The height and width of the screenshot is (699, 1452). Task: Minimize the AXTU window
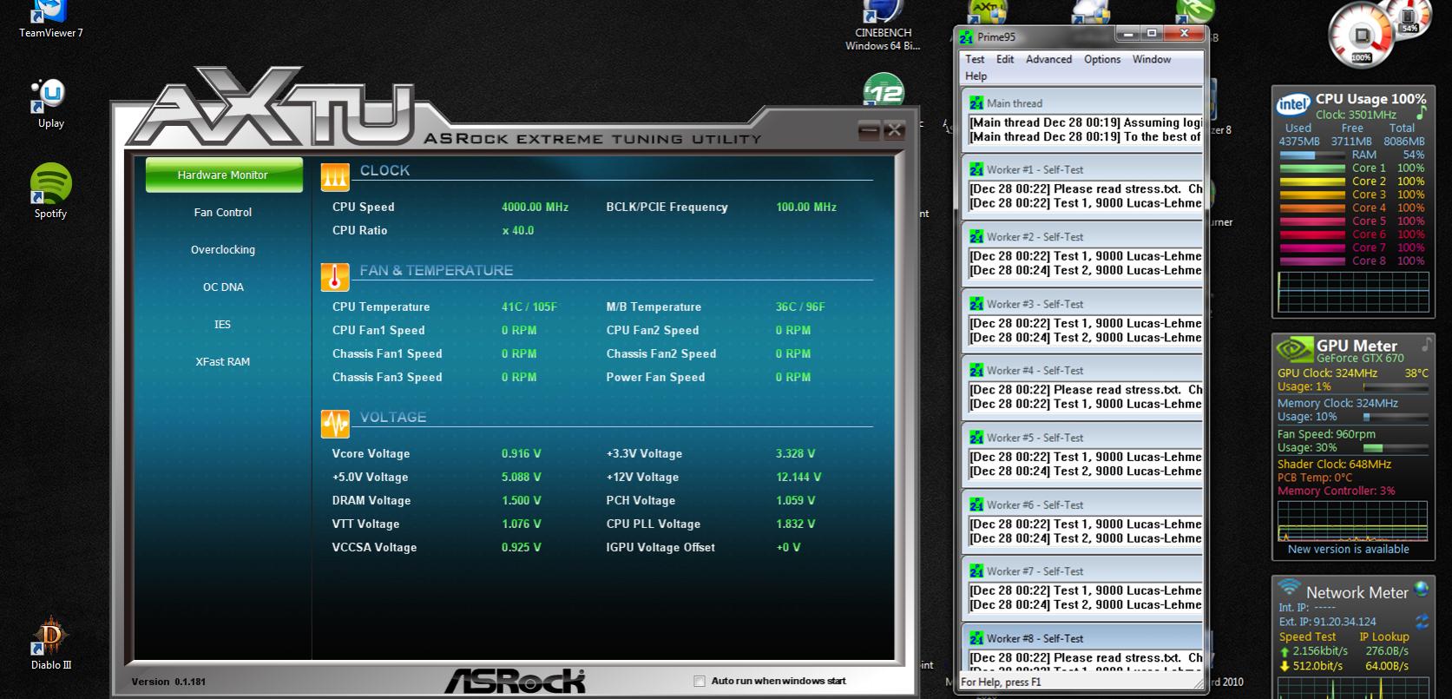pos(869,131)
